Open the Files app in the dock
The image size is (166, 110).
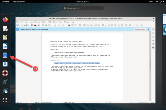5,55
